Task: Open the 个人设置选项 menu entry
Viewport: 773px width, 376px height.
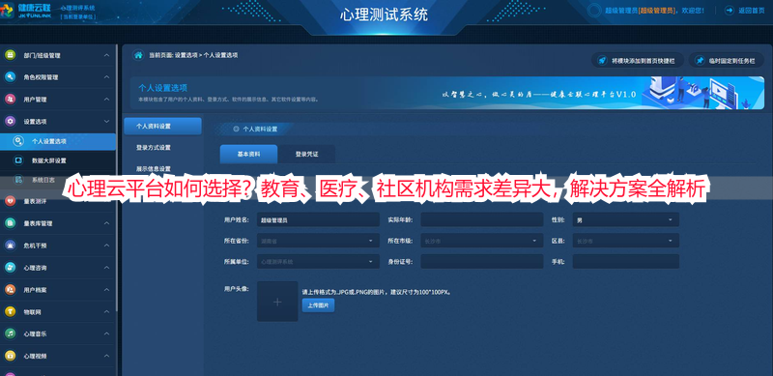Action: tap(58, 141)
